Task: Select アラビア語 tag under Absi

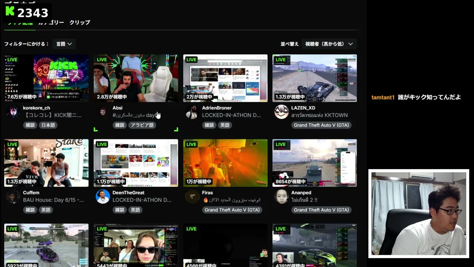Action: coord(142,125)
